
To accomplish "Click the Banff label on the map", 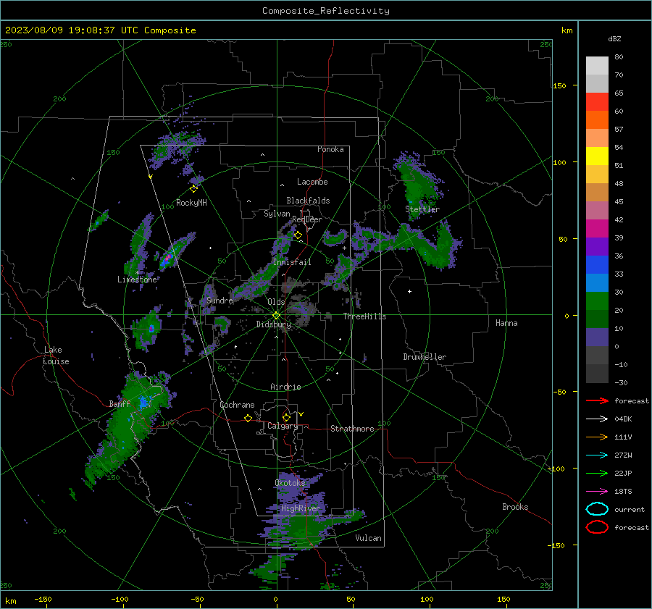I will point(120,403).
